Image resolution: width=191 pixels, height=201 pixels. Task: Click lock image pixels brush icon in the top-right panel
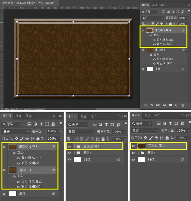click(x=157, y=24)
